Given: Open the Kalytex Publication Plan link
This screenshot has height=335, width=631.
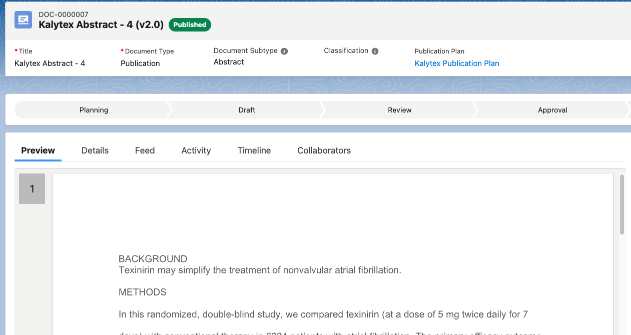Looking at the screenshot, I should 456,63.
